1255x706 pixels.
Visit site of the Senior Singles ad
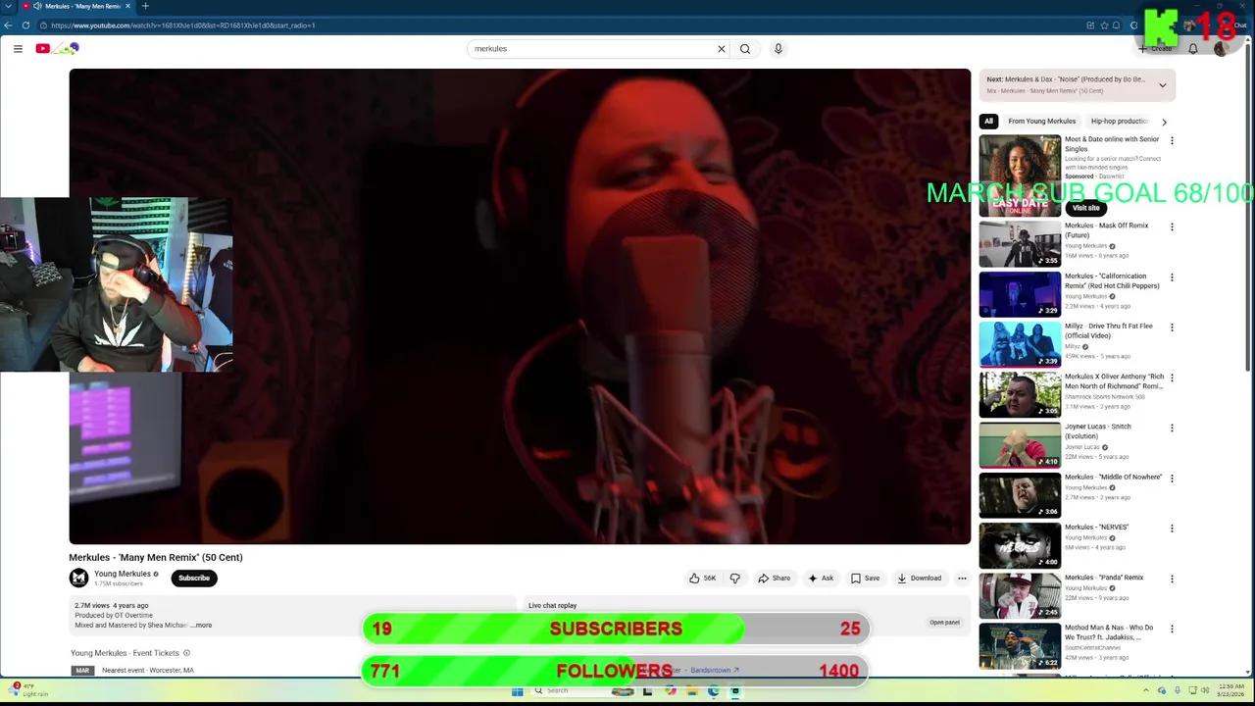tap(1085, 207)
